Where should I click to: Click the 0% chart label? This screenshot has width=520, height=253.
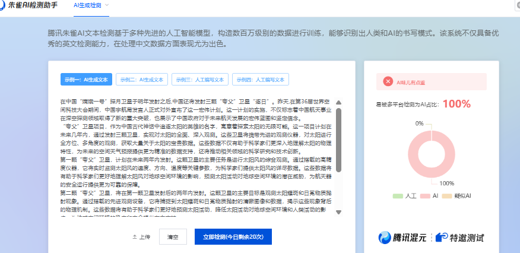click(x=420, y=124)
